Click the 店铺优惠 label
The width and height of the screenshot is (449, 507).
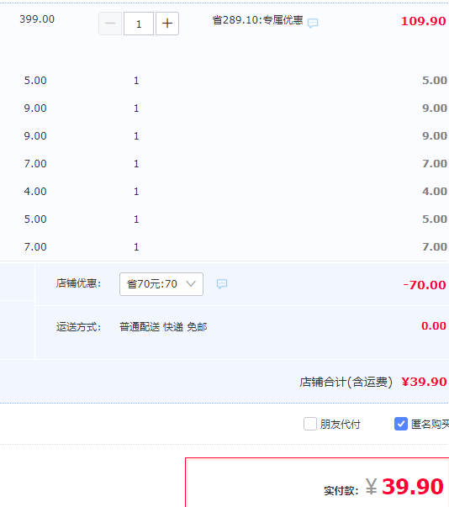pos(78,283)
